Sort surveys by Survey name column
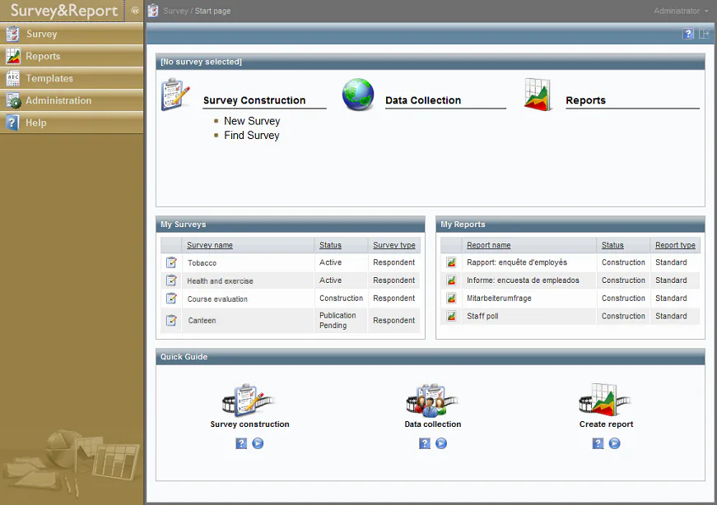 (210, 245)
